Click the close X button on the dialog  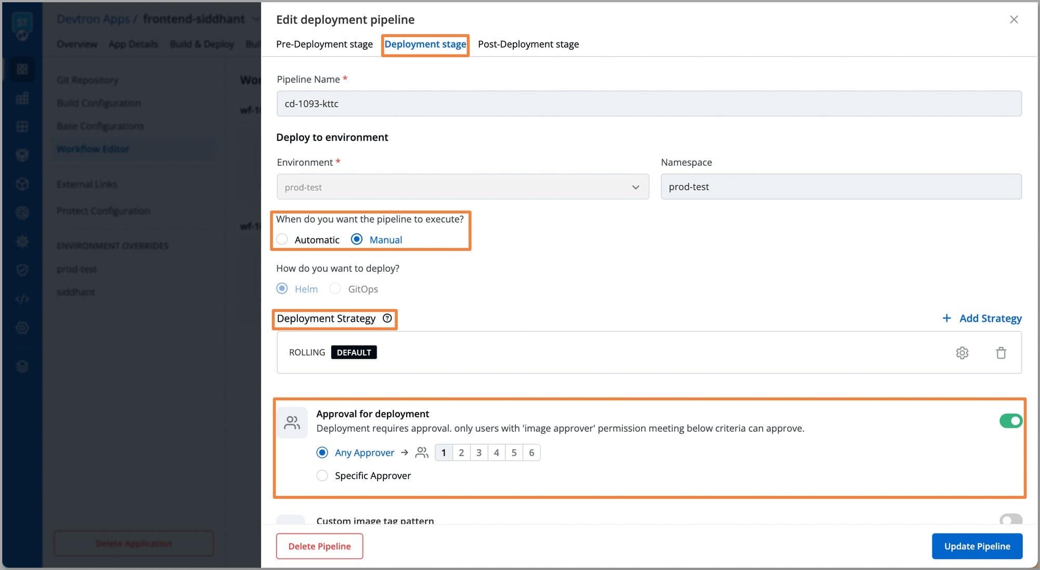click(1013, 19)
